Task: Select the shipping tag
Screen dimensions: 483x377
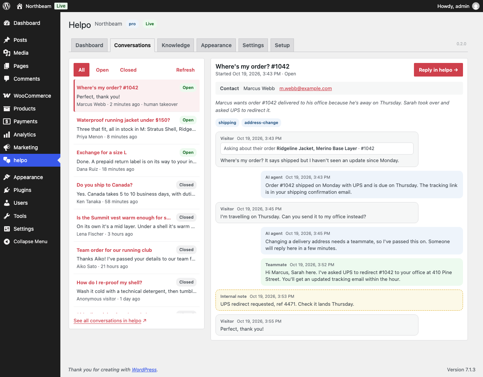Action: pos(227,123)
